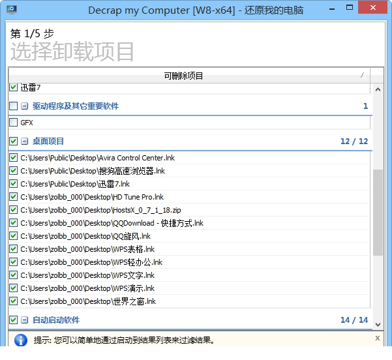Select the 桌面项目 group title

click(48, 142)
